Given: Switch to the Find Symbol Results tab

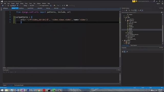Looking at the screenshot, I should point(19,85).
